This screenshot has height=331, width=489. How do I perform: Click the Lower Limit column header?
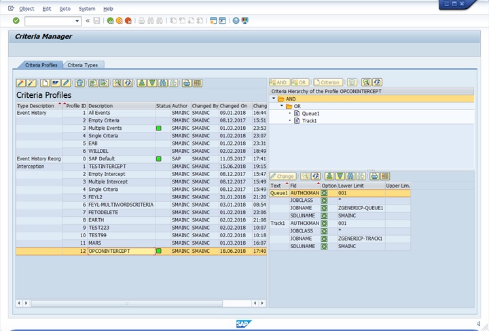(x=361, y=186)
